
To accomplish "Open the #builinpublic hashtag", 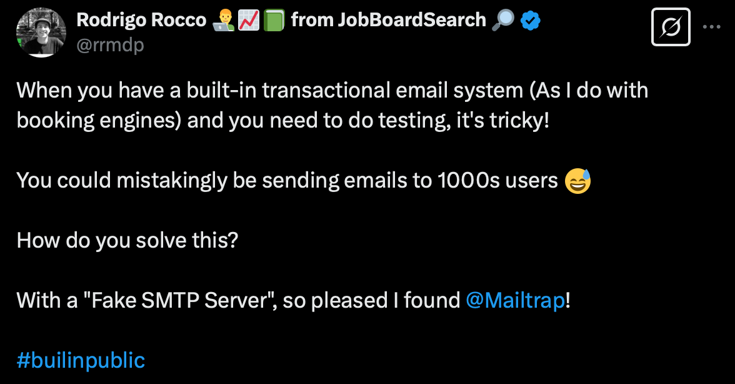I will click(x=81, y=361).
